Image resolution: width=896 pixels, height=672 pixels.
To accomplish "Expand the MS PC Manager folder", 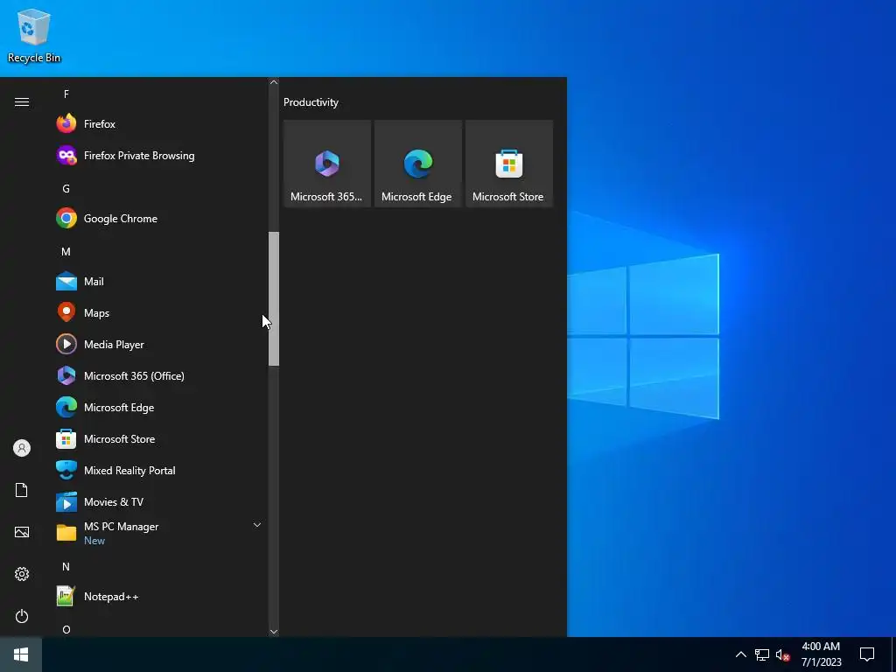I will 159,533.
